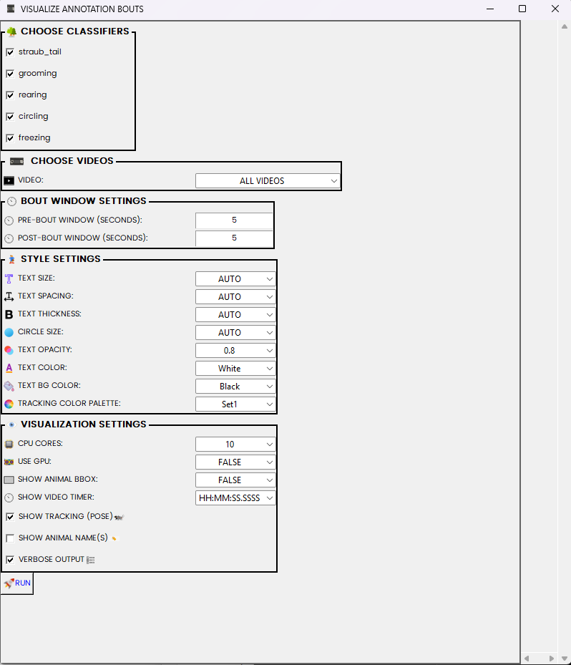Click the application icon in the title bar
Screen dimensions: 571x665
coord(11,9)
